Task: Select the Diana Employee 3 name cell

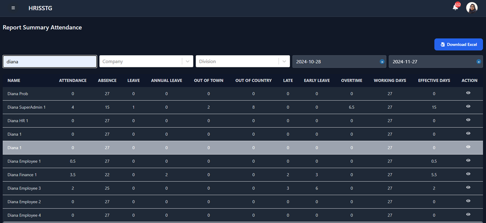Action: [x=24, y=188]
